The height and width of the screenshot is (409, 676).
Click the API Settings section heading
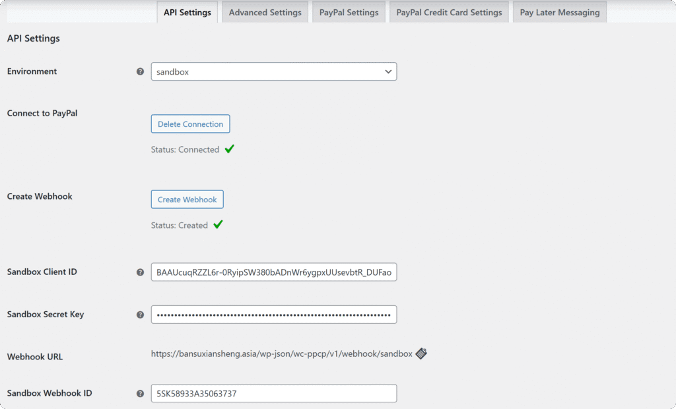(34, 38)
